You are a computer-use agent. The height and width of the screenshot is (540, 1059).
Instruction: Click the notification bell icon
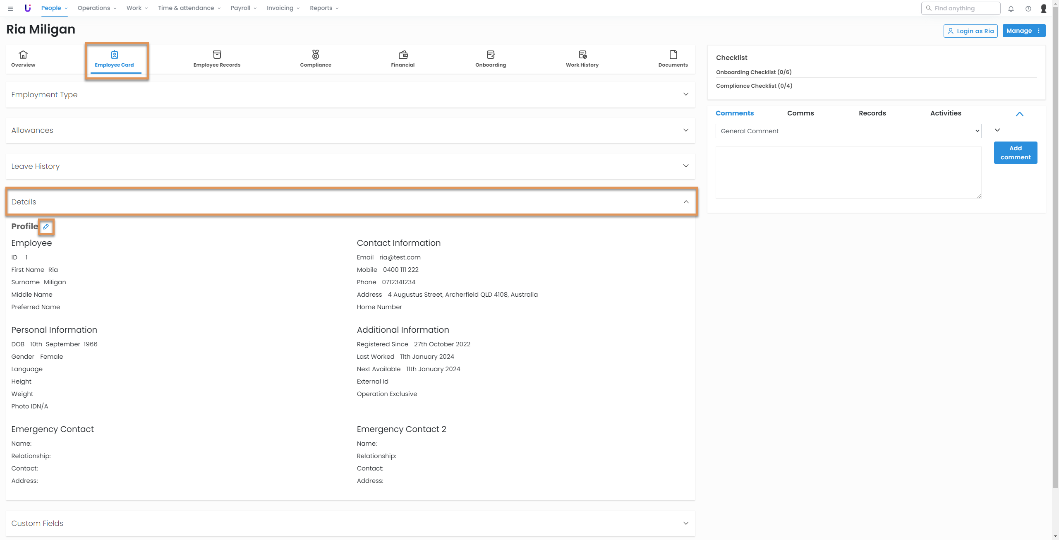[x=1011, y=8]
